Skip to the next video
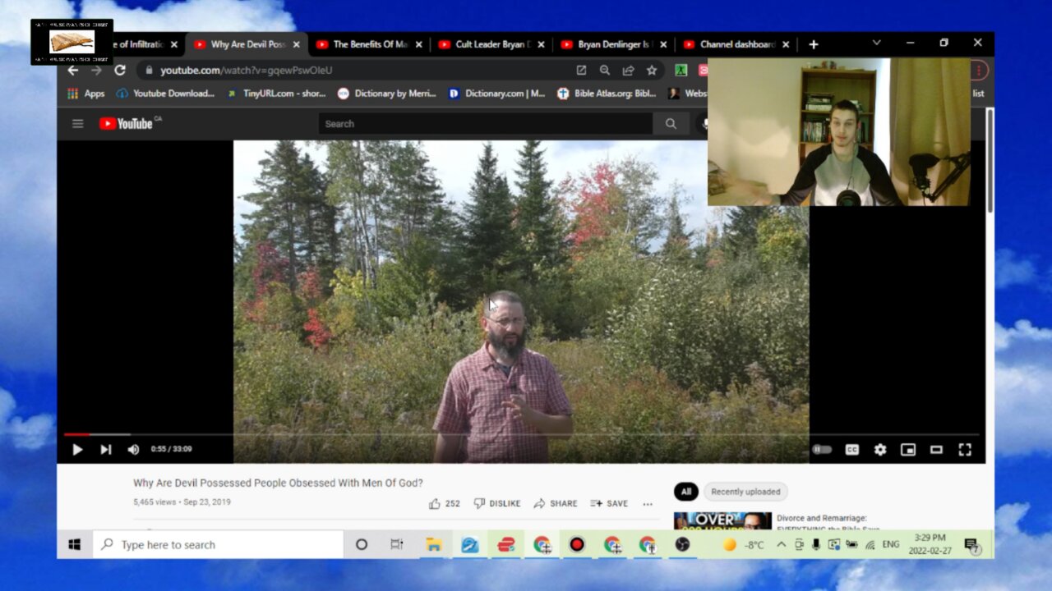Viewport: 1052px width, 591px height. click(105, 449)
